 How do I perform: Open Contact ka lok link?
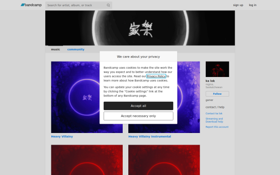tap(214, 113)
